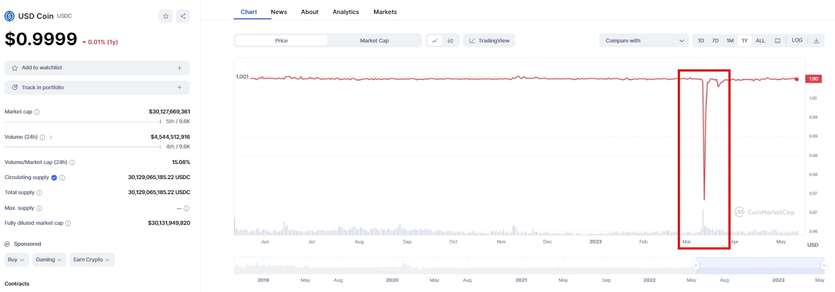
Task: Open the News tab
Action: coord(279,12)
